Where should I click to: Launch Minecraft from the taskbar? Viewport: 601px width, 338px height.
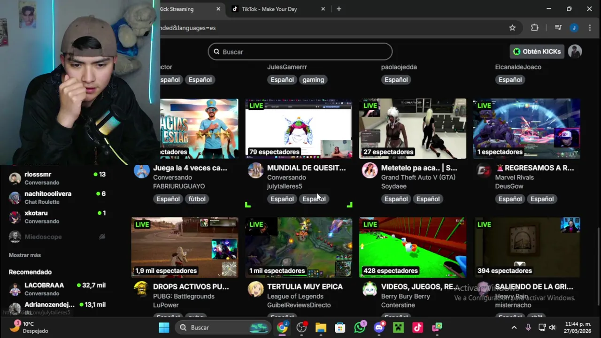pos(398,327)
